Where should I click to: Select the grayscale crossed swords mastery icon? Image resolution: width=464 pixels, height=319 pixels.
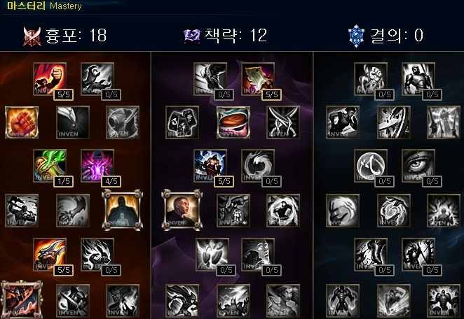(x=283, y=122)
